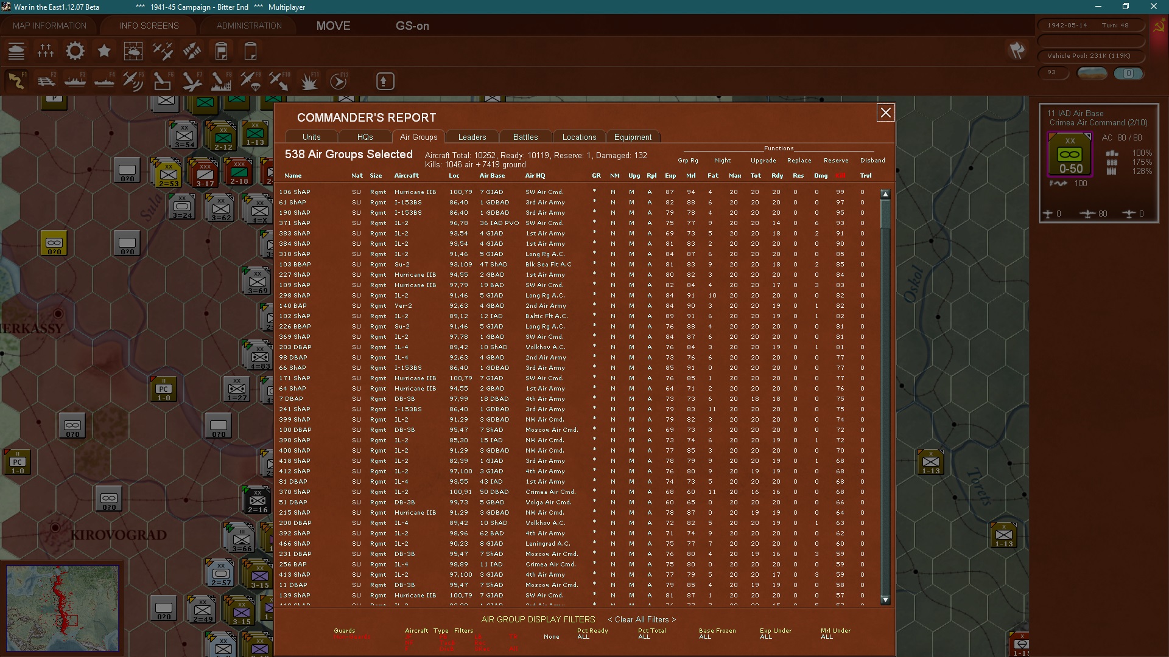
Task: Sort the list by the Exp column
Action: pyautogui.click(x=670, y=176)
